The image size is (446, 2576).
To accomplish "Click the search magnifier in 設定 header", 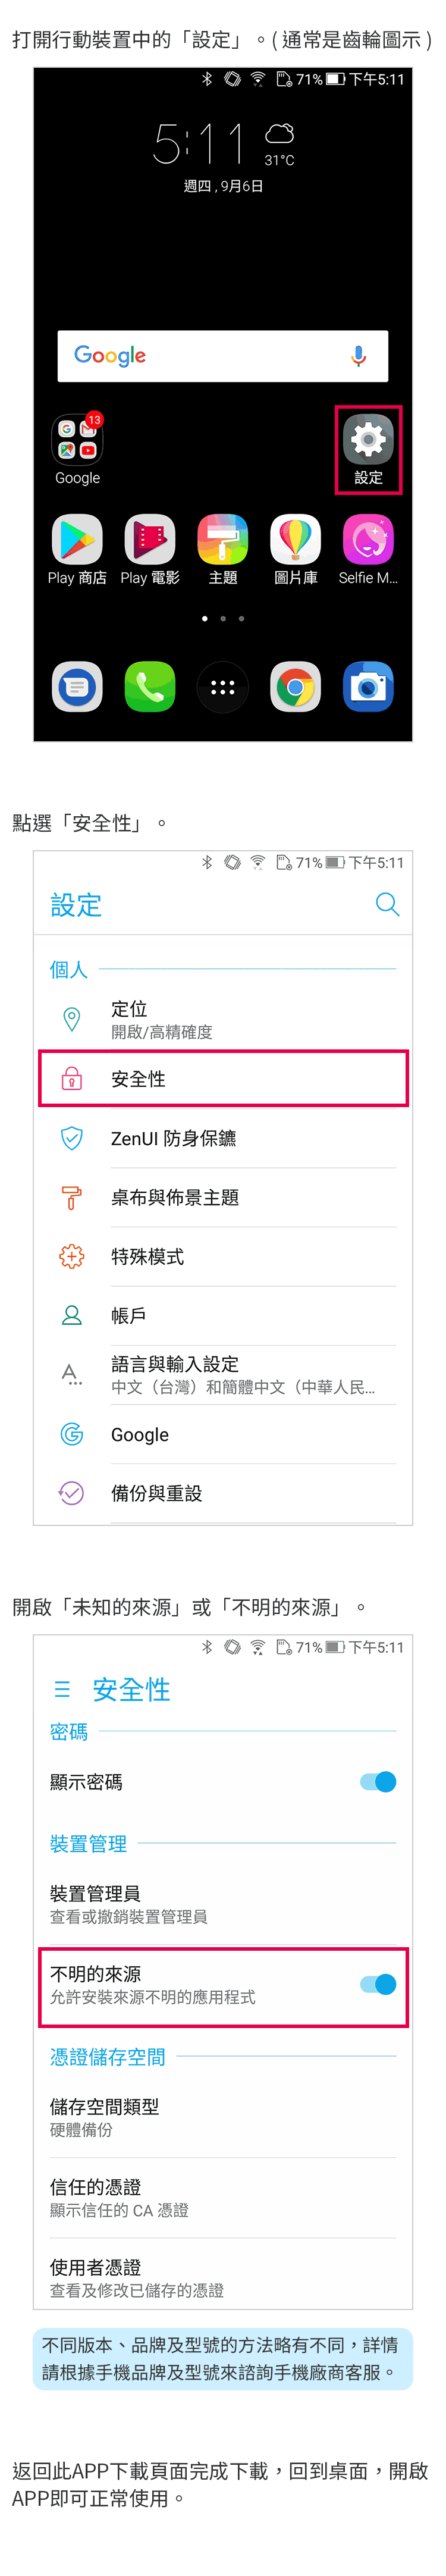I will pyautogui.click(x=387, y=905).
